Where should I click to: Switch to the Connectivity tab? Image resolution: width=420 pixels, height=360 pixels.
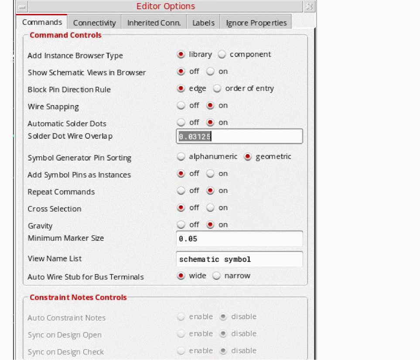click(x=94, y=23)
